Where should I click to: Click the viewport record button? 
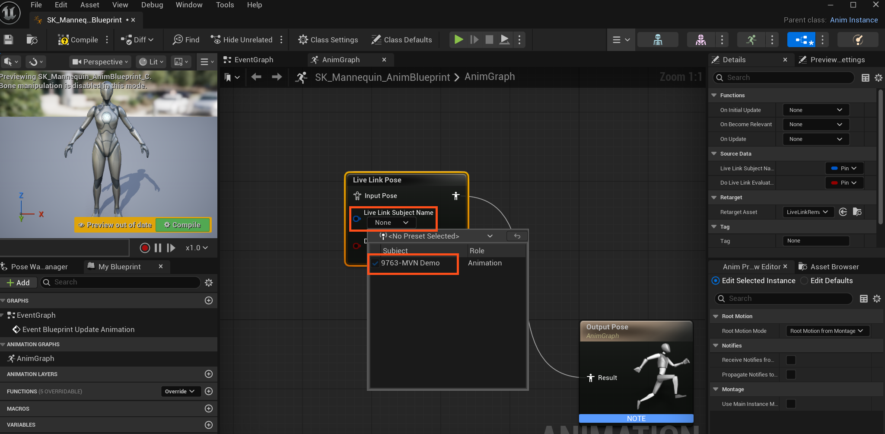145,248
